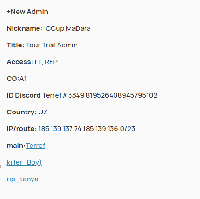Click the nickname iCCup.MaDara text
Image resolution: width=200 pixels, height=199 pixels.
point(67,28)
